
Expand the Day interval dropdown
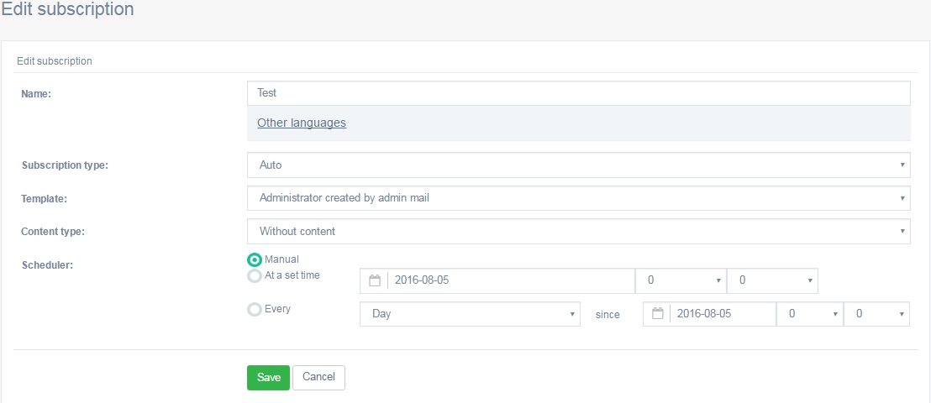470,314
